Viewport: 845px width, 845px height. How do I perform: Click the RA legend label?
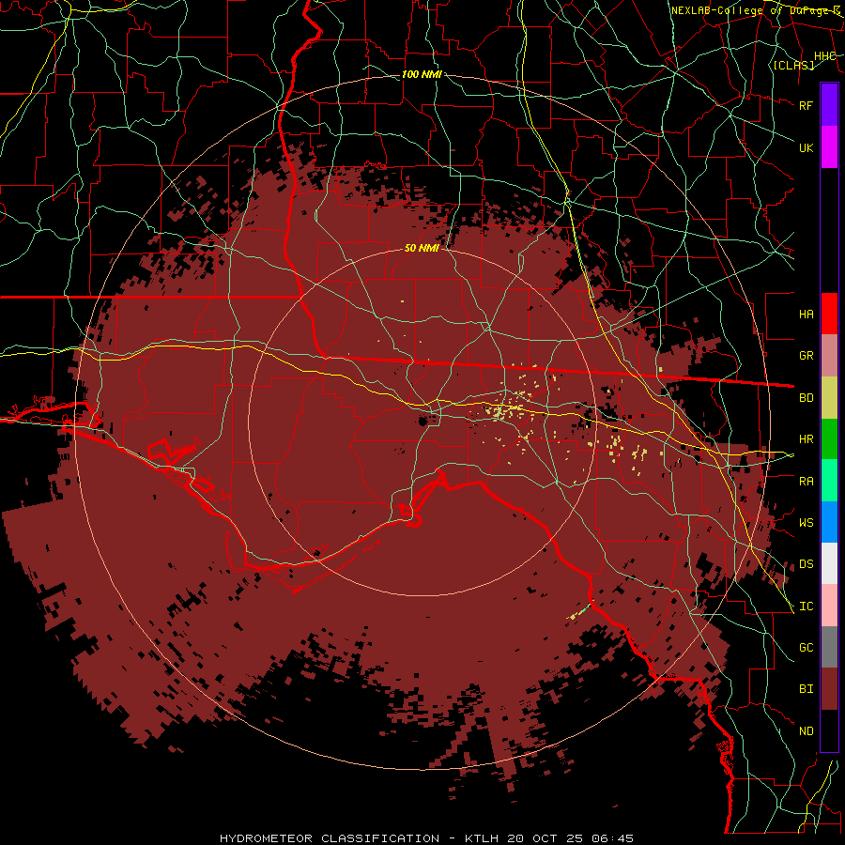pyautogui.click(x=806, y=481)
